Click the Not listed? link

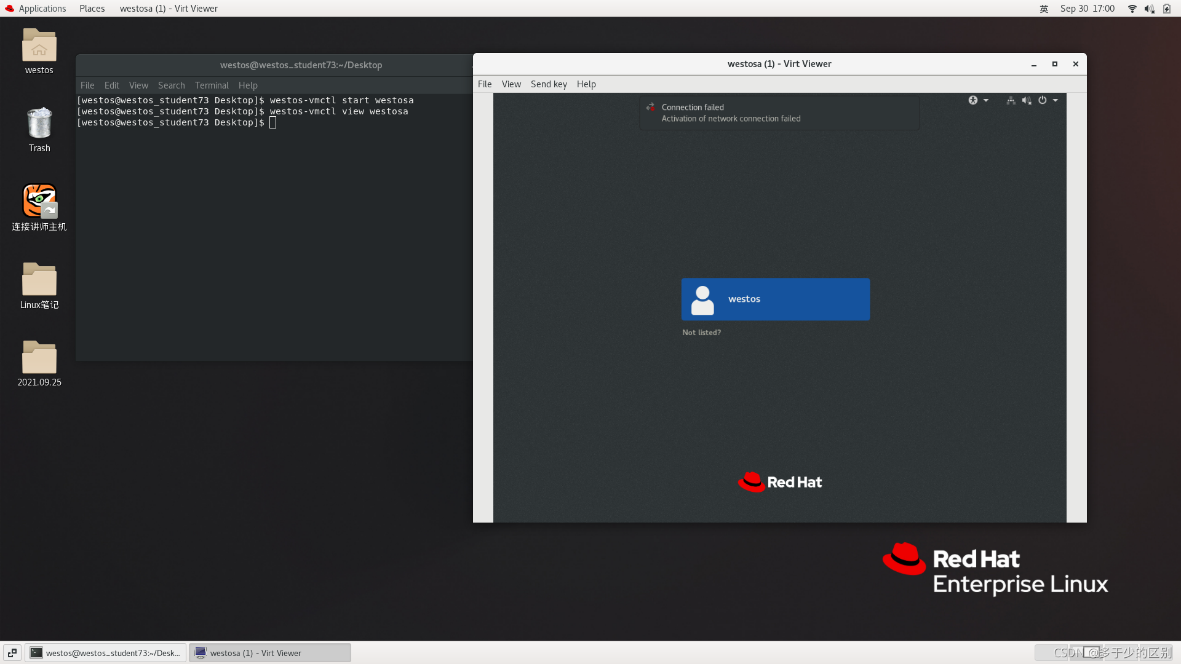click(701, 333)
